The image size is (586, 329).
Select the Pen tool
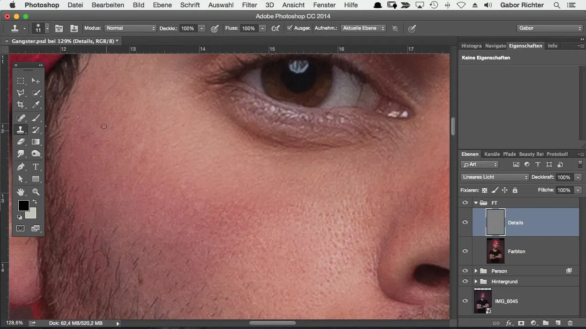tap(21, 167)
